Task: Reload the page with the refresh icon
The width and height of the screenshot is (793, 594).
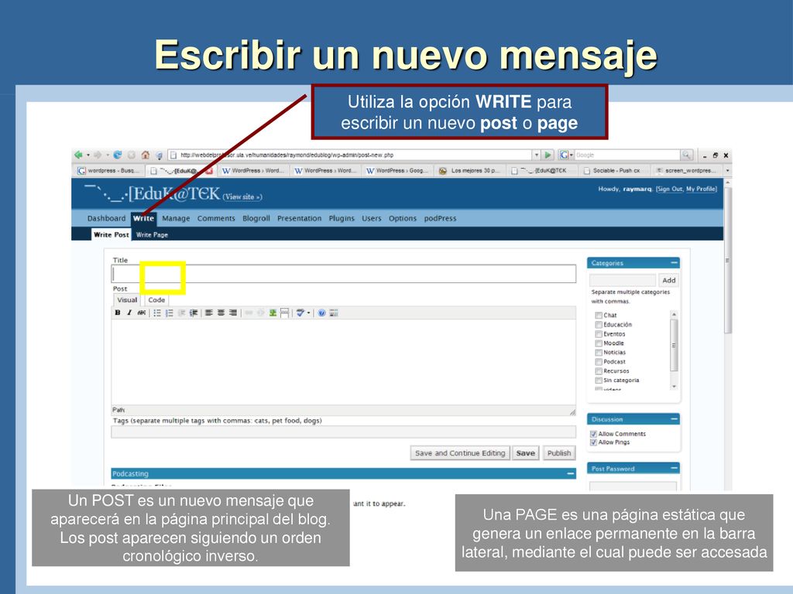Action: [x=118, y=155]
